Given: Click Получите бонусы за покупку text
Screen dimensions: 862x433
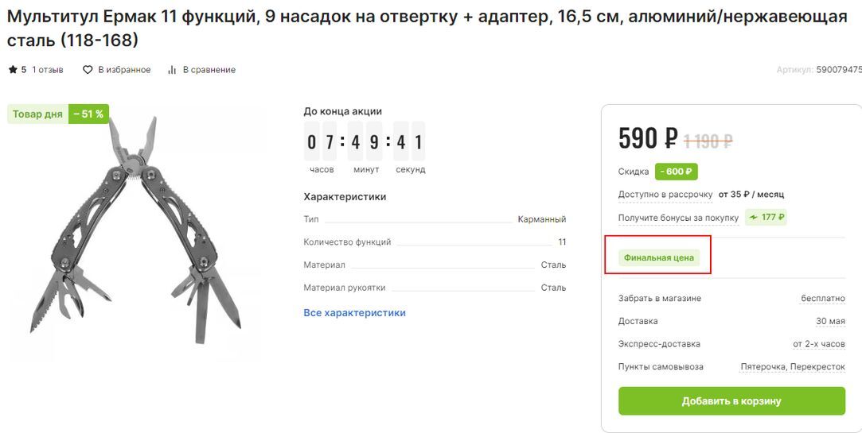Looking at the screenshot, I should click(x=678, y=218).
